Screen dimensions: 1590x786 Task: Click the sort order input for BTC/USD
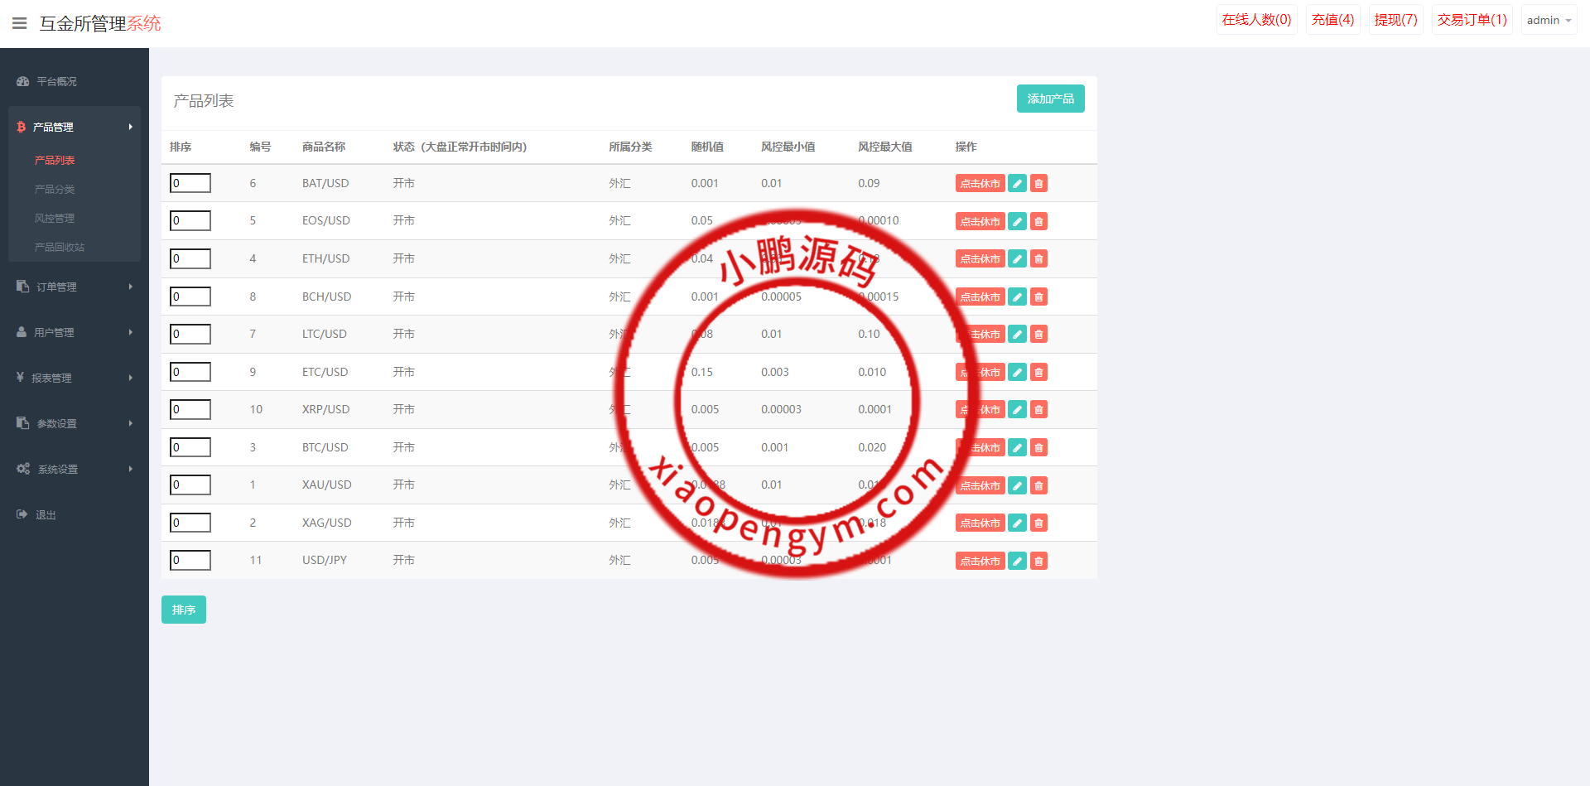click(190, 447)
